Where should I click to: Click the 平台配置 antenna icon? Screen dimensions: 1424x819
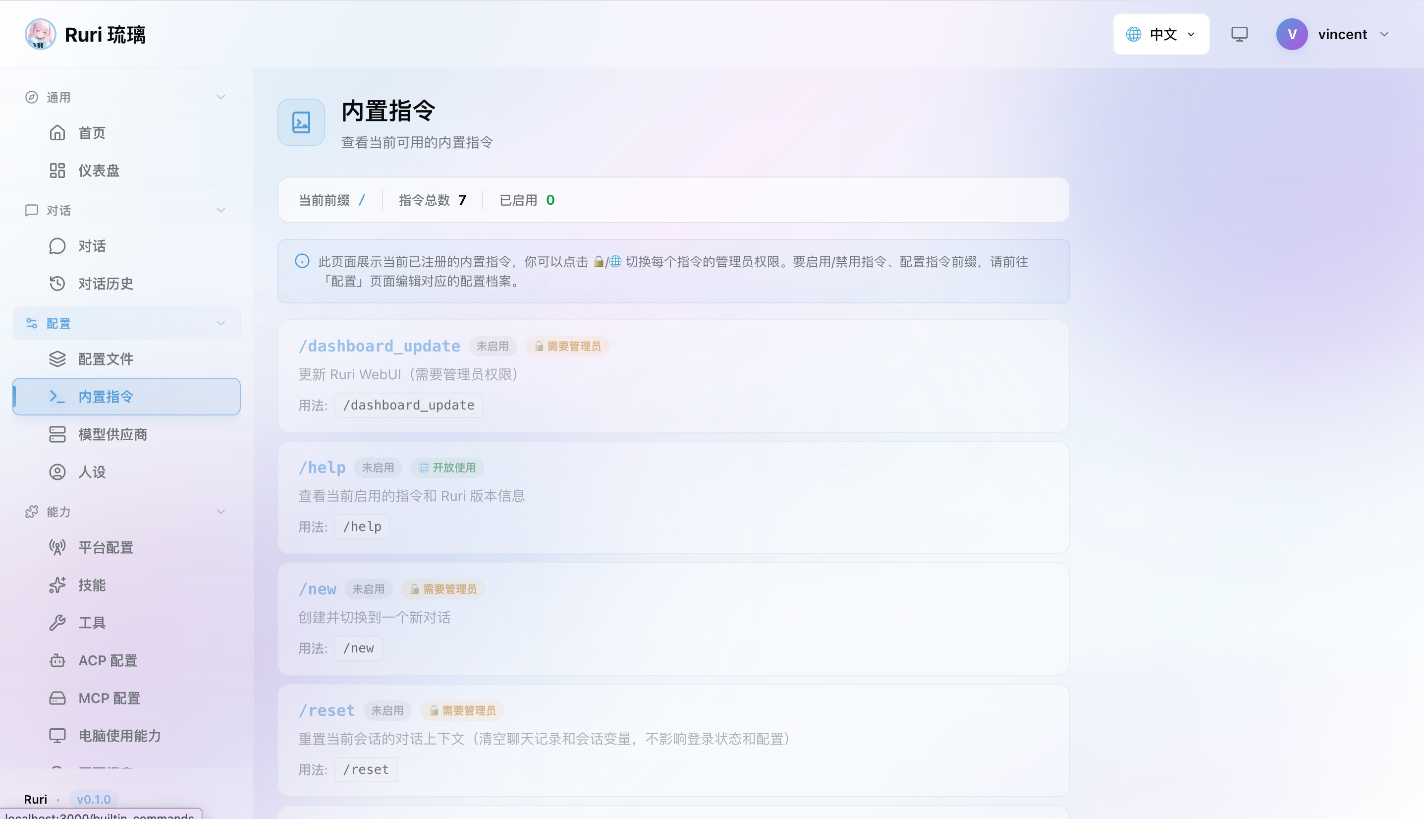(57, 547)
